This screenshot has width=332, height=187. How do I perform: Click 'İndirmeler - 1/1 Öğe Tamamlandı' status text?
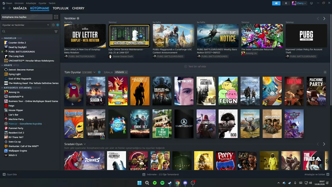click(x=163, y=175)
